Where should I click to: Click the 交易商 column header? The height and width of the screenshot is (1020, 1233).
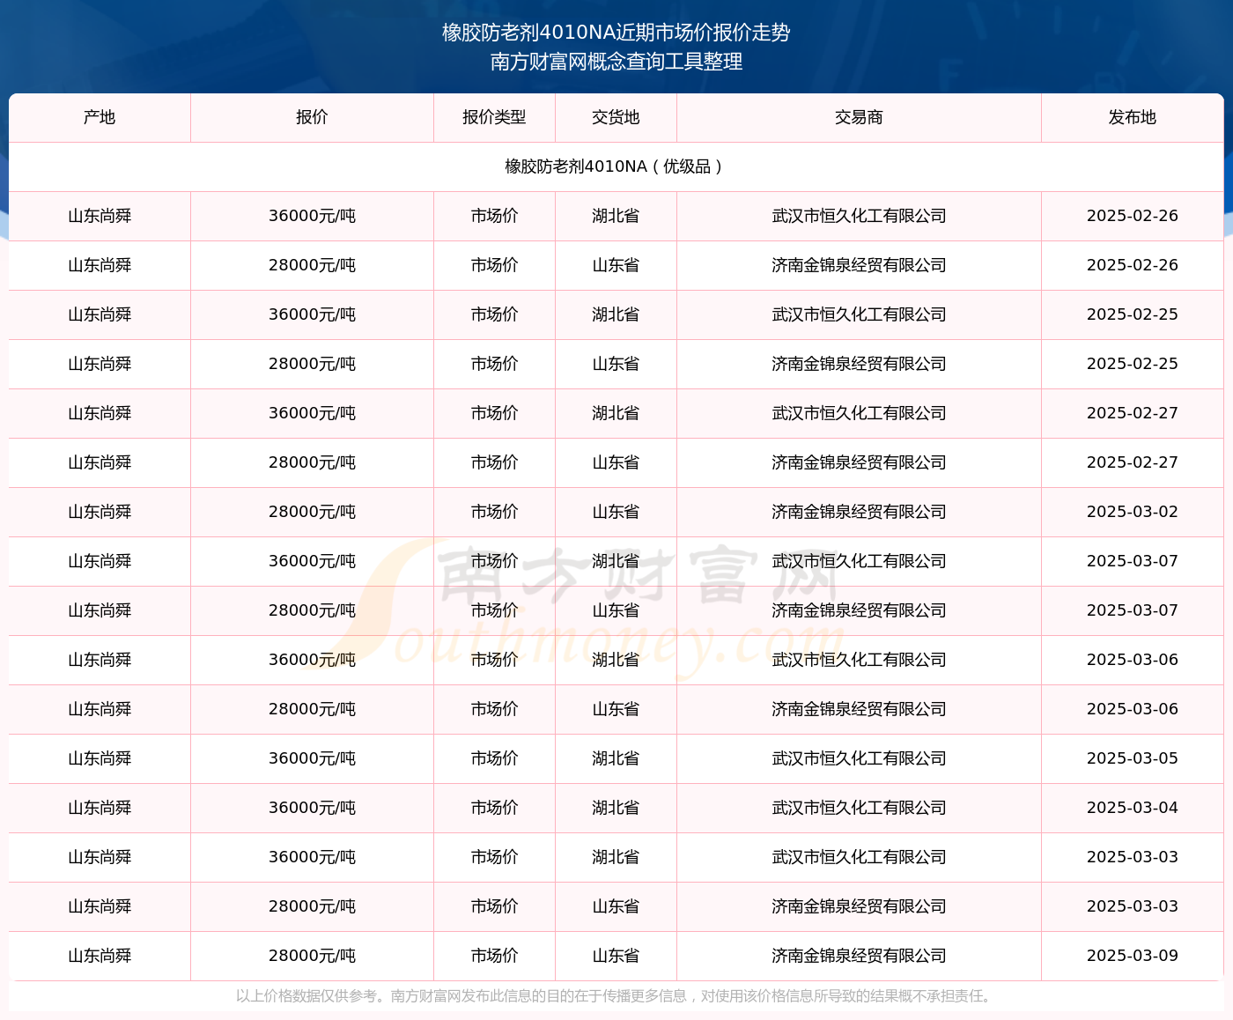tap(859, 117)
